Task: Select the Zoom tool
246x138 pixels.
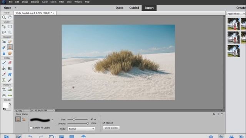Action: [x=4, y=17]
